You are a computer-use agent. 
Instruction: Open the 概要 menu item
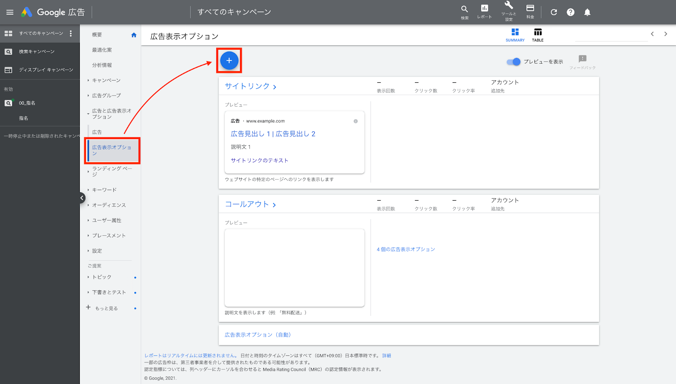pos(97,35)
